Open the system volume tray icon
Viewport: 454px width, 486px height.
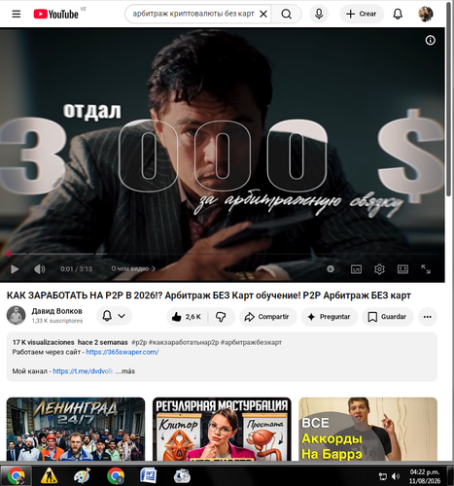click(396, 476)
